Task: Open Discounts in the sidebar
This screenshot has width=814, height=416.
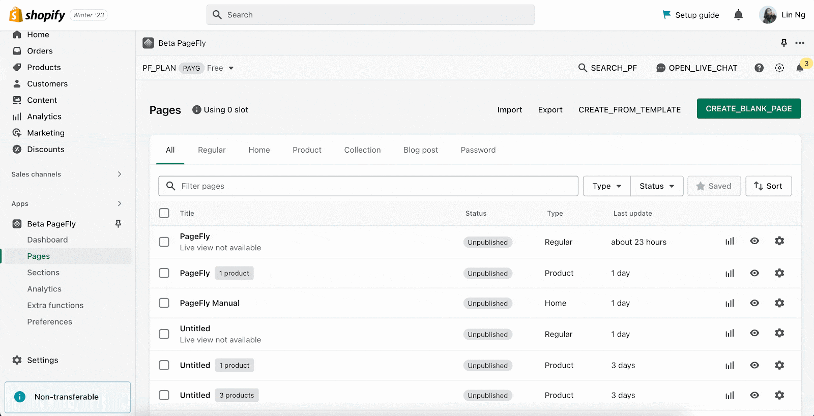Action: coord(46,149)
